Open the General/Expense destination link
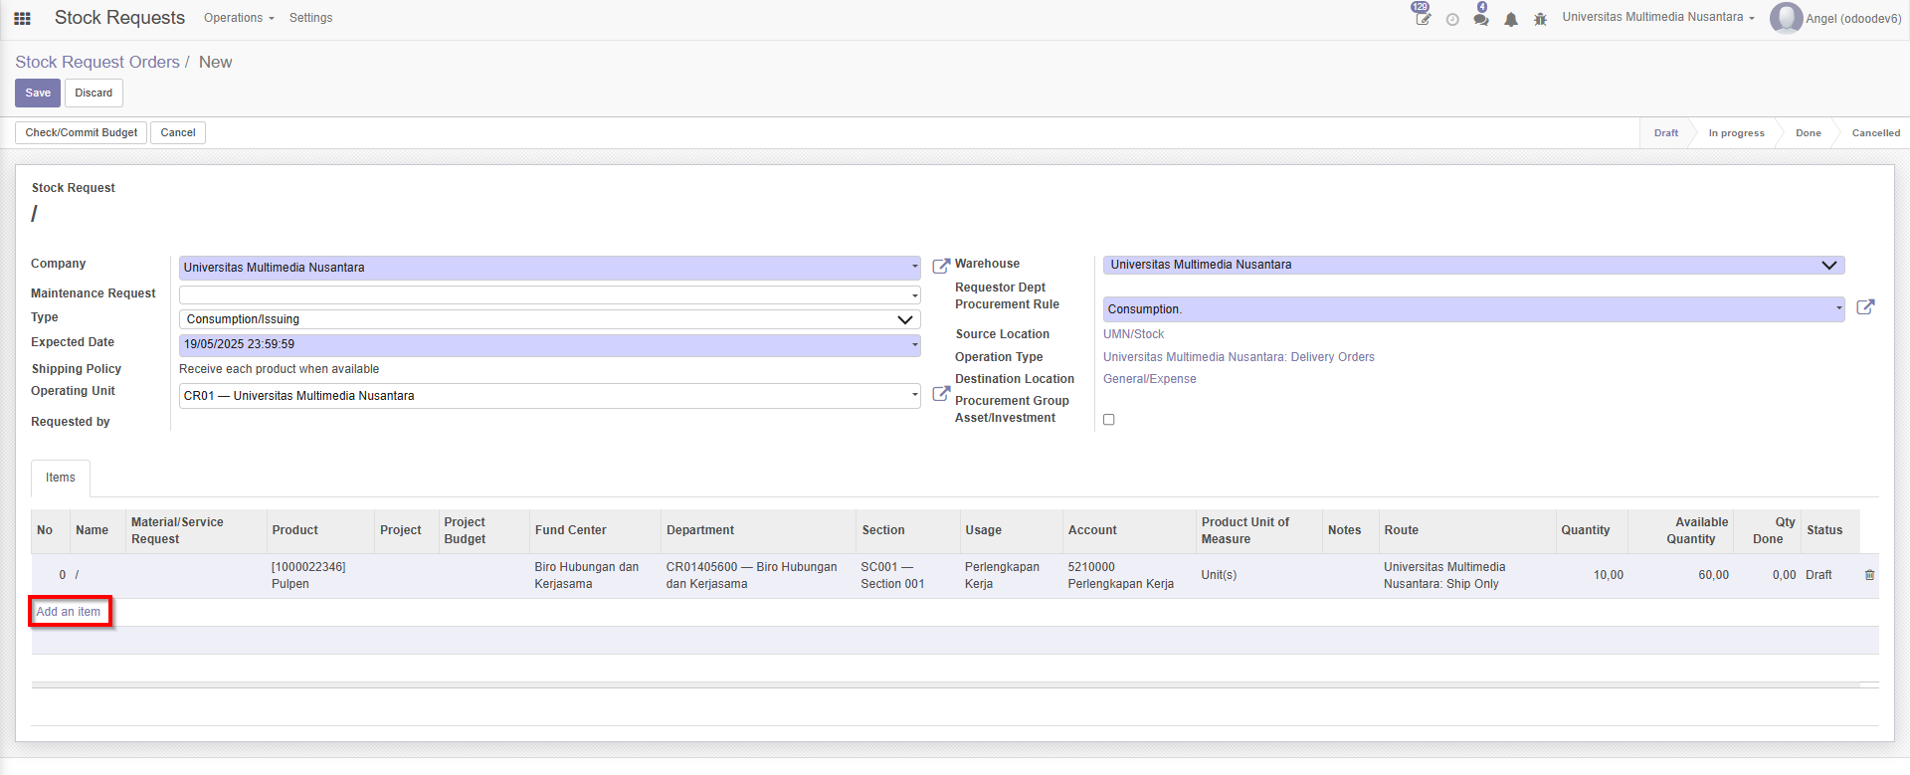Image resolution: width=1910 pixels, height=775 pixels. click(x=1149, y=379)
